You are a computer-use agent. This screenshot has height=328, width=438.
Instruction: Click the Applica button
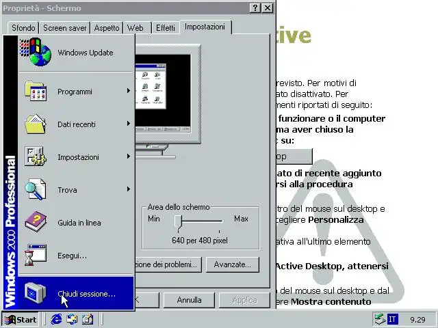(x=244, y=300)
